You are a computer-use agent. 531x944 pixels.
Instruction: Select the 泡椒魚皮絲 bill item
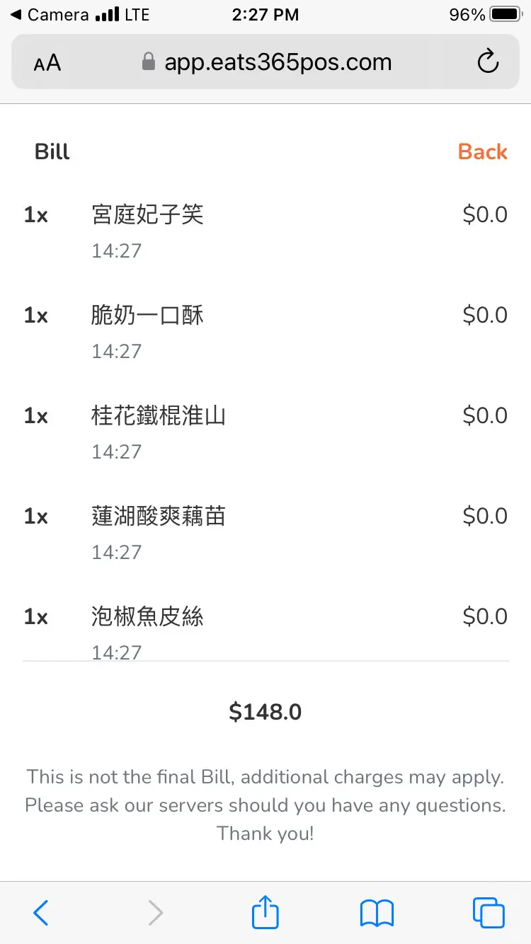[x=147, y=616]
